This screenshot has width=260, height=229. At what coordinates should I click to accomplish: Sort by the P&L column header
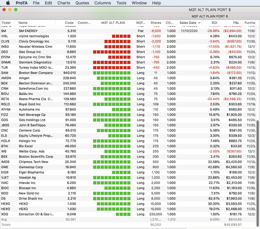pyautogui.click(x=236, y=23)
